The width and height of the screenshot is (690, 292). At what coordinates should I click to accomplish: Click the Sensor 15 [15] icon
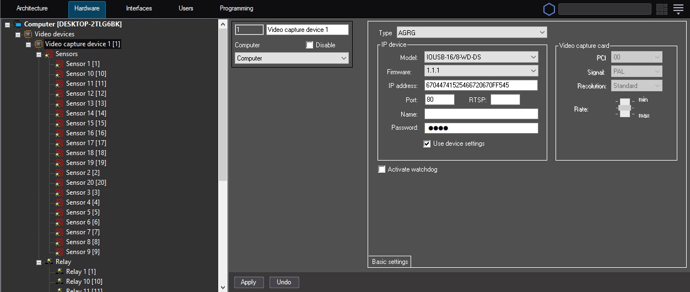[x=60, y=123]
